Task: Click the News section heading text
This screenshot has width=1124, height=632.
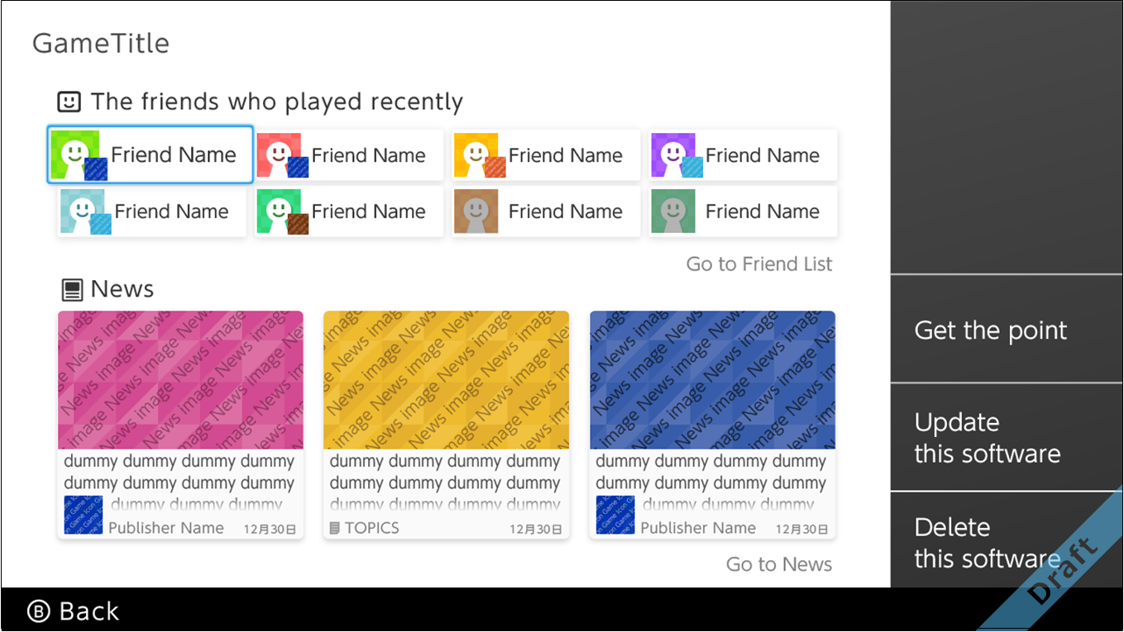Action: point(122,289)
